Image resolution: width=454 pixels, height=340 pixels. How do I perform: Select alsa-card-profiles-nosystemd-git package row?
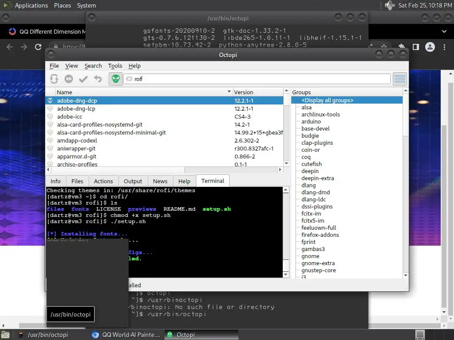(x=164, y=124)
